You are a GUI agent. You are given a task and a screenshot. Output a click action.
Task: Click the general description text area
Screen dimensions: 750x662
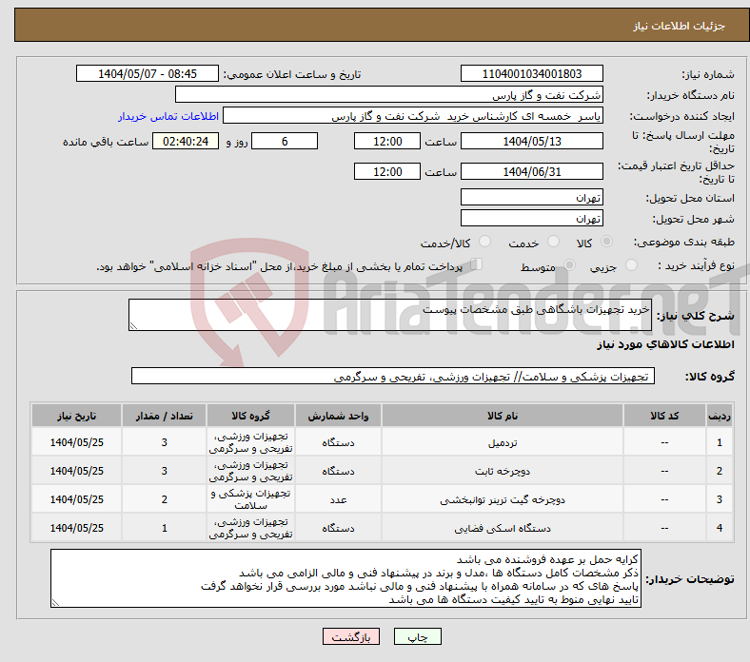(x=390, y=315)
